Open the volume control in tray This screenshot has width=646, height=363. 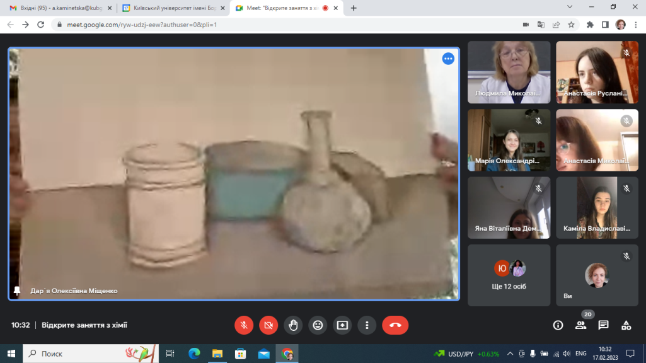(x=567, y=354)
